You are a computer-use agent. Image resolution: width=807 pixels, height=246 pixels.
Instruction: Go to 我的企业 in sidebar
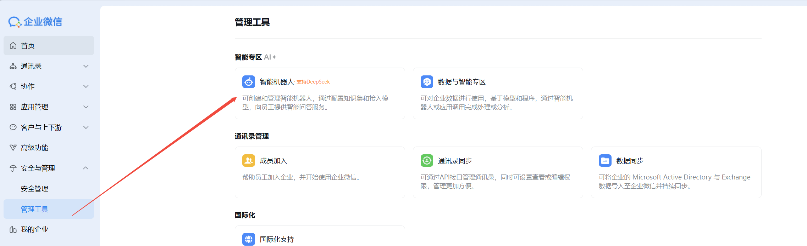tap(34, 229)
